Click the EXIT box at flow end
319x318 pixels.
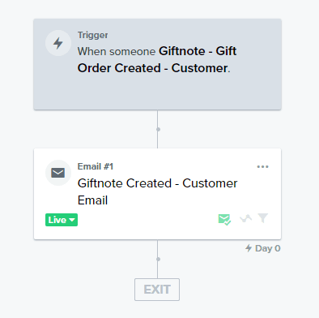(x=157, y=290)
